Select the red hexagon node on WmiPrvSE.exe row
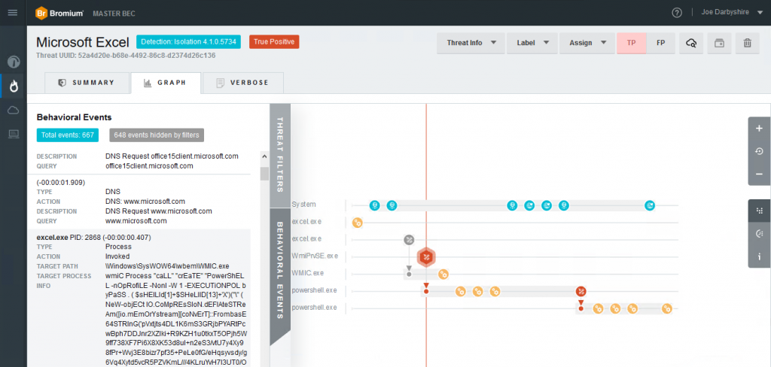This screenshot has width=771, height=367. pyautogui.click(x=427, y=257)
